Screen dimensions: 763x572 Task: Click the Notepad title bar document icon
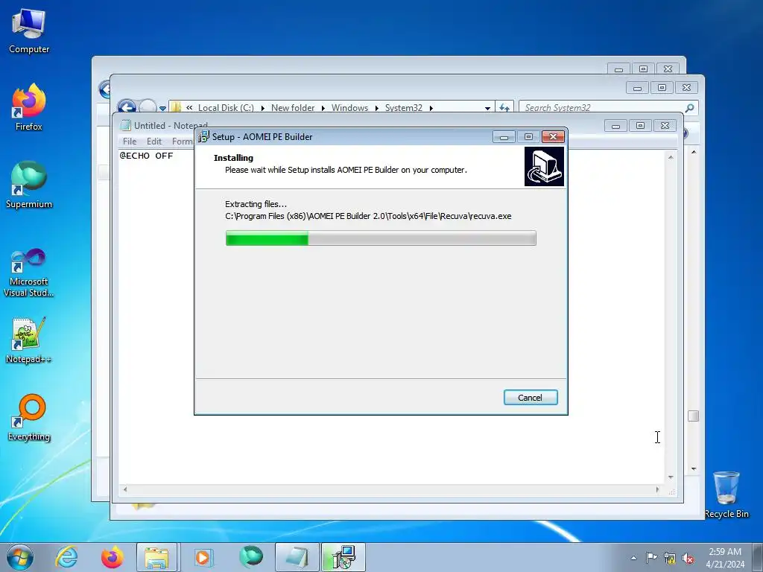(x=125, y=125)
